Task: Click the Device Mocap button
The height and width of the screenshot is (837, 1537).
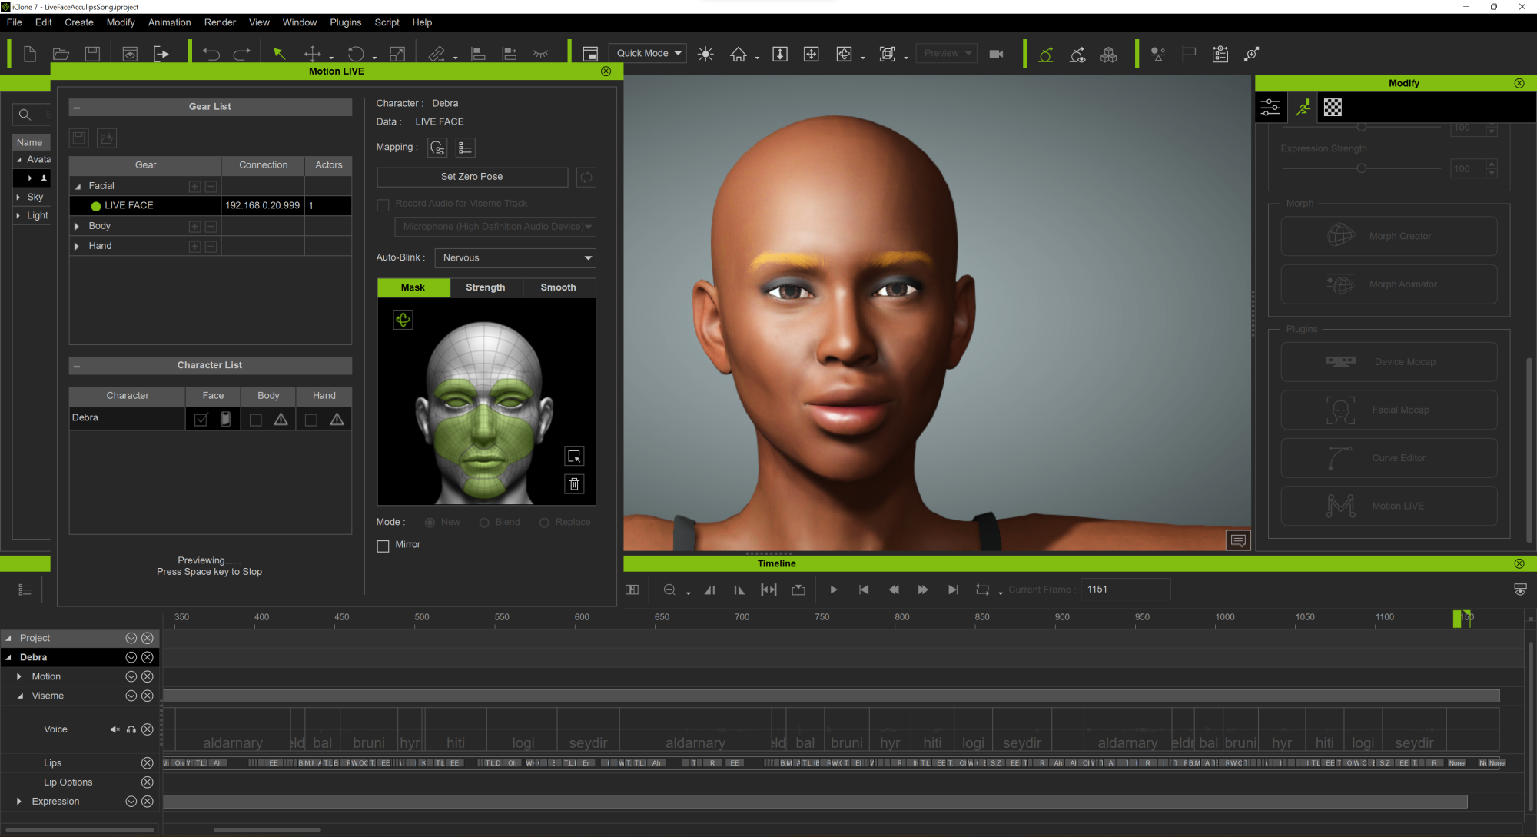Action: (1389, 362)
